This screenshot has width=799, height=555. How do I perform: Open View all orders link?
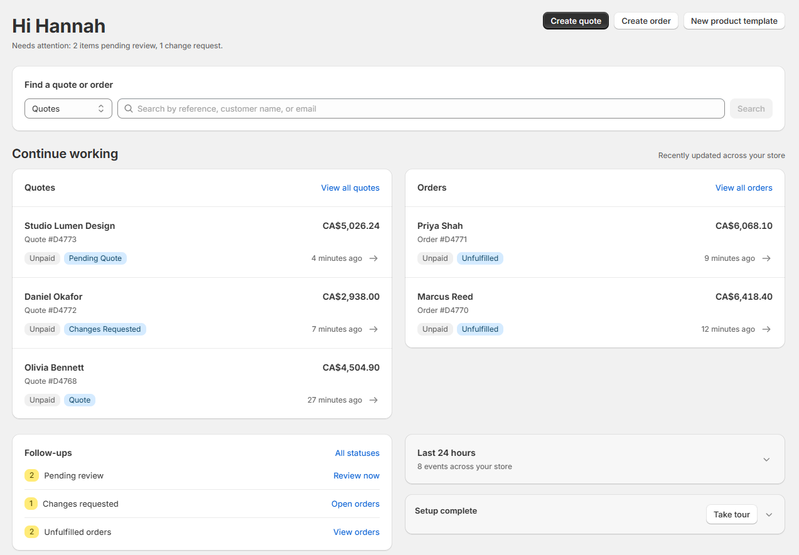pos(744,188)
